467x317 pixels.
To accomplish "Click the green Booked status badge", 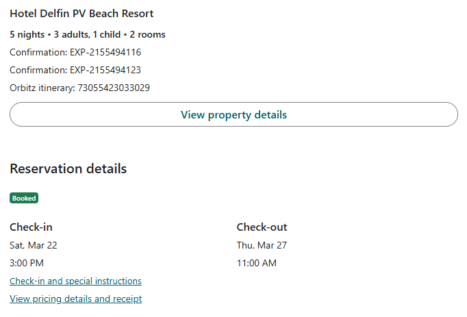I will click(x=24, y=199).
